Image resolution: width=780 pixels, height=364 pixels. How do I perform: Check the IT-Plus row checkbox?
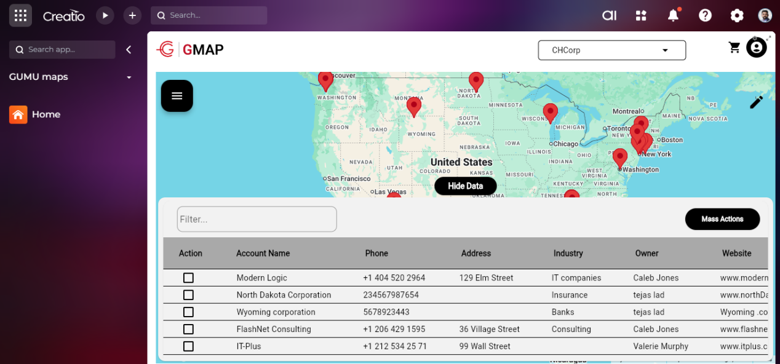click(188, 346)
